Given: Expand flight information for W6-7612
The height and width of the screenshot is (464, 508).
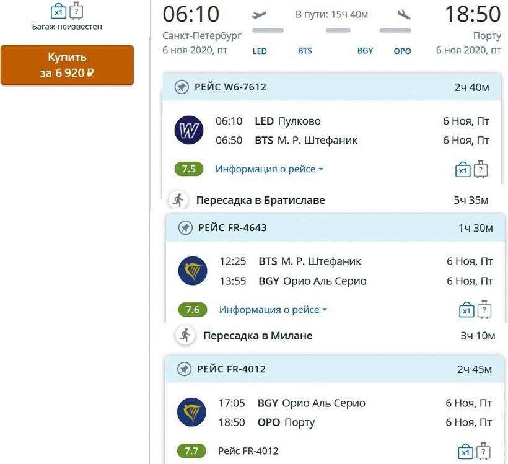Looking at the screenshot, I should [269, 169].
